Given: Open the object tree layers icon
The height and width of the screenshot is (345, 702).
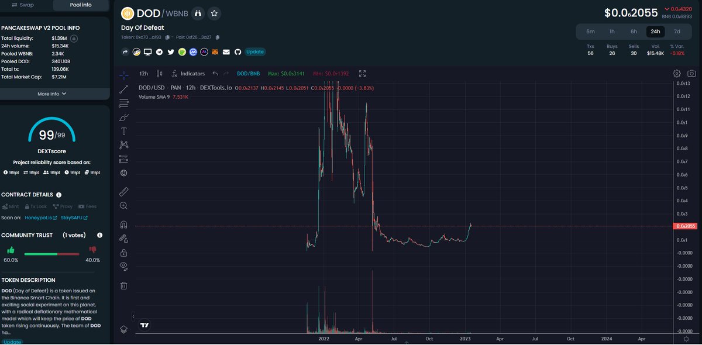Looking at the screenshot, I should 123,329.
